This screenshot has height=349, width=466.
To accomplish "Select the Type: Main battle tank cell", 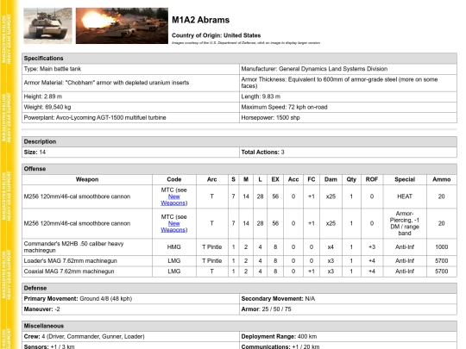I will coord(131,69).
